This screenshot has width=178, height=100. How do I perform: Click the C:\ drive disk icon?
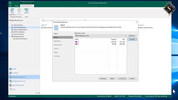pos(76,42)
